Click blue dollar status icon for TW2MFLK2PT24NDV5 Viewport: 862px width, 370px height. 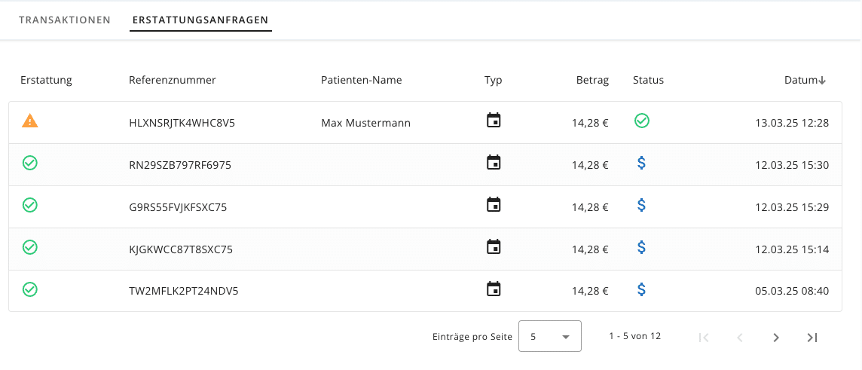pyautogui.click(x=641, y=289)
